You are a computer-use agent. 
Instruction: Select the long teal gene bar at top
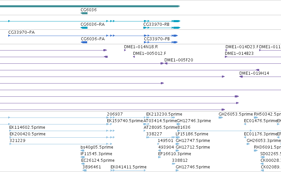click(x=90, y=6)
